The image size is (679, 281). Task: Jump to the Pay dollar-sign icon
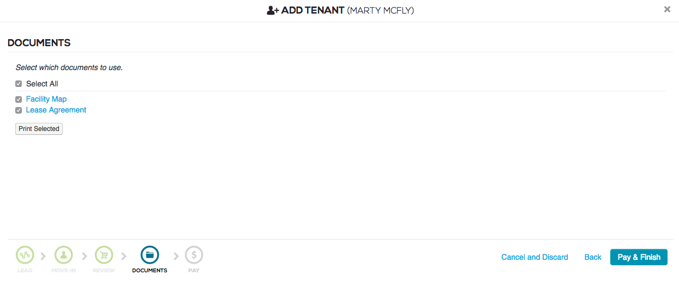point(194,254)
